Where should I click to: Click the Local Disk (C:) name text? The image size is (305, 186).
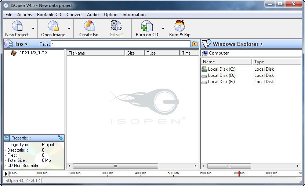[x=222, y=69]
